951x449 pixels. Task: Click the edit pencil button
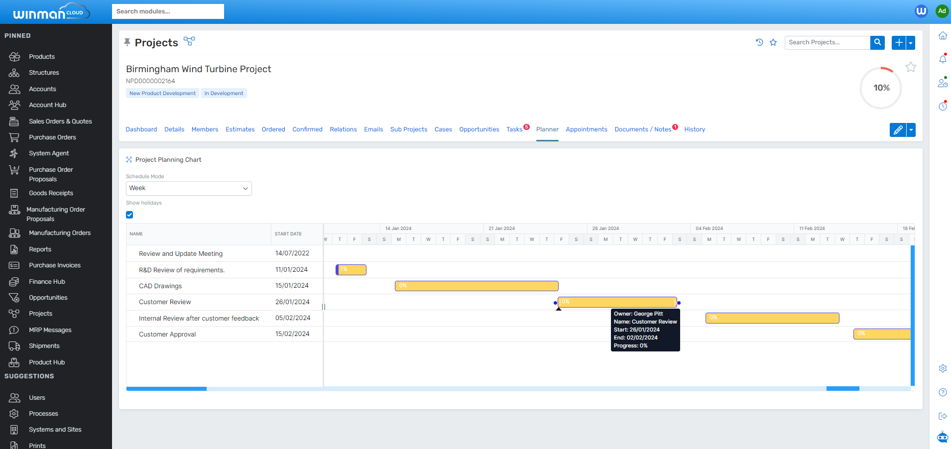point(897,130)
